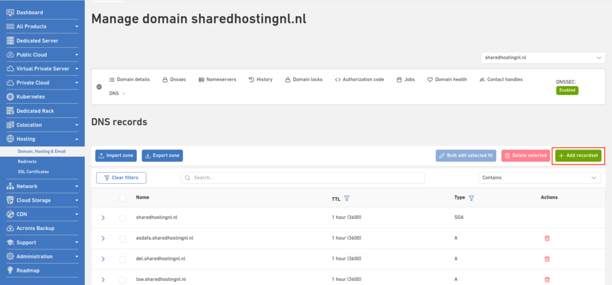This screenshot has height=285, width=612.
Task: Expand the asdafa.sharedhostingnl.nl record row
Action: coord(103,238)
